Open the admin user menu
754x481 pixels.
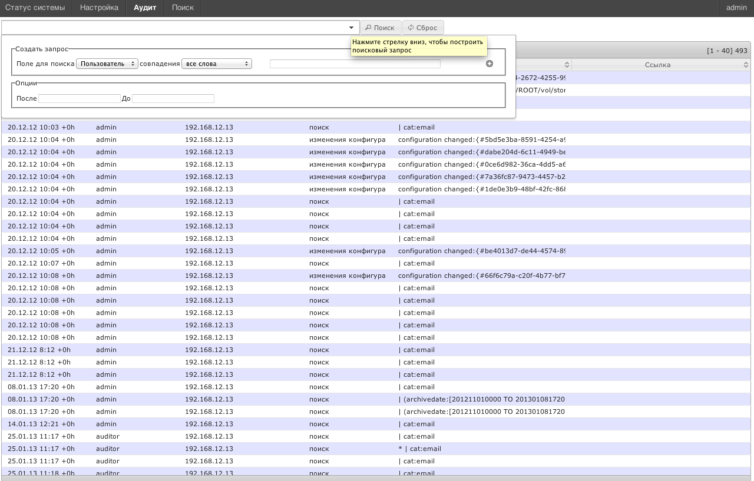click(736, 8)
